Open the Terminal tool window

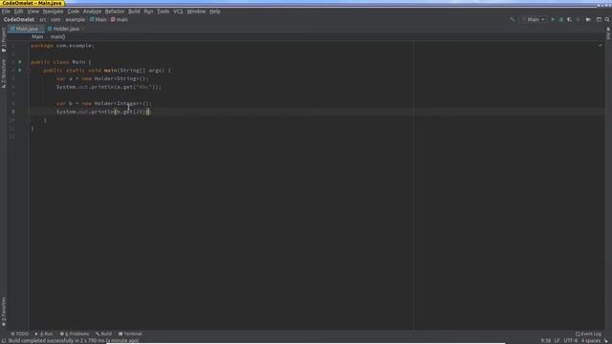click(130, 333)
